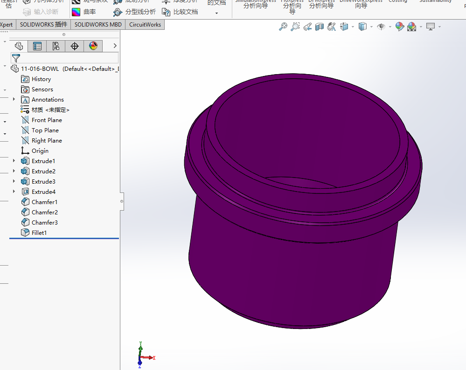The image size is (466, 370).
Task: Open the PropertyManager tab icon
Action: point(37,46)
